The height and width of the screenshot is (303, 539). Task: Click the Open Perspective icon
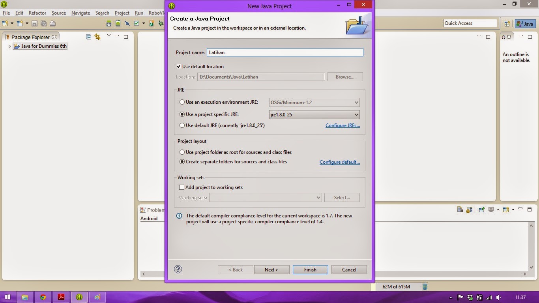pos(507,24)
